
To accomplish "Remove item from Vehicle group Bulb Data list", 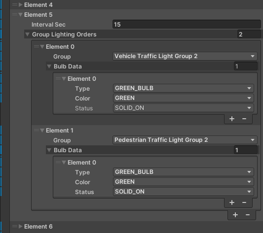I will (x=244, y=119).
